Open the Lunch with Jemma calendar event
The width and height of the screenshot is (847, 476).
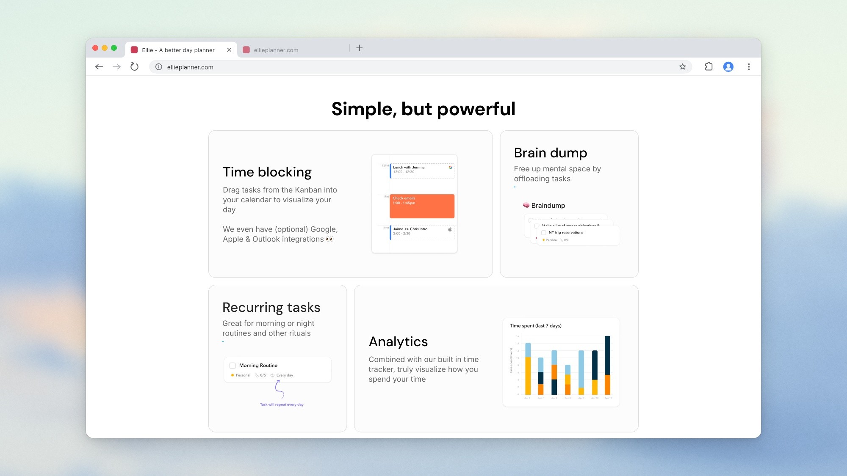click(422, 171)
